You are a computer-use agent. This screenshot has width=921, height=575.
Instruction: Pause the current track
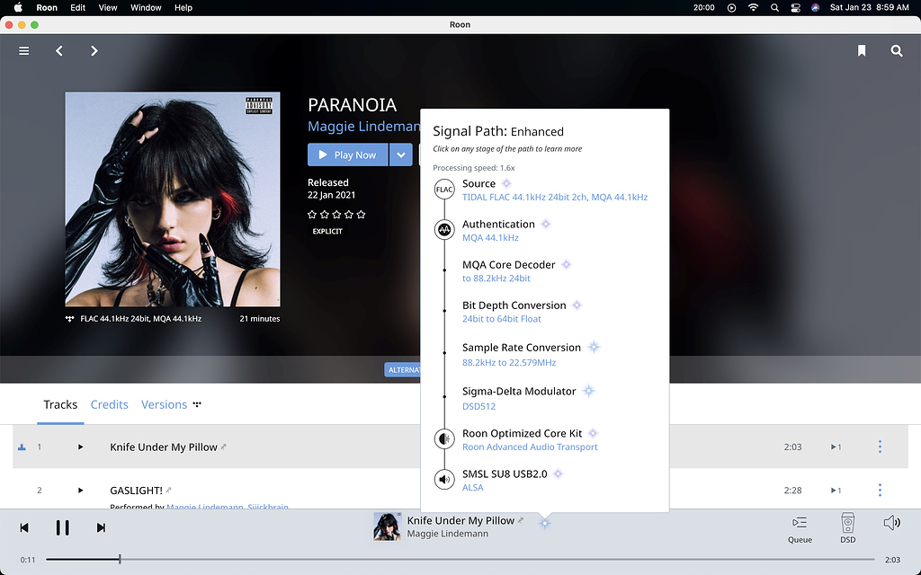(62, 528)
